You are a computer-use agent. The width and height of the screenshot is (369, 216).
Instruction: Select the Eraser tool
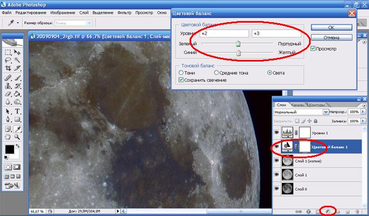click(x=8, y=94)
